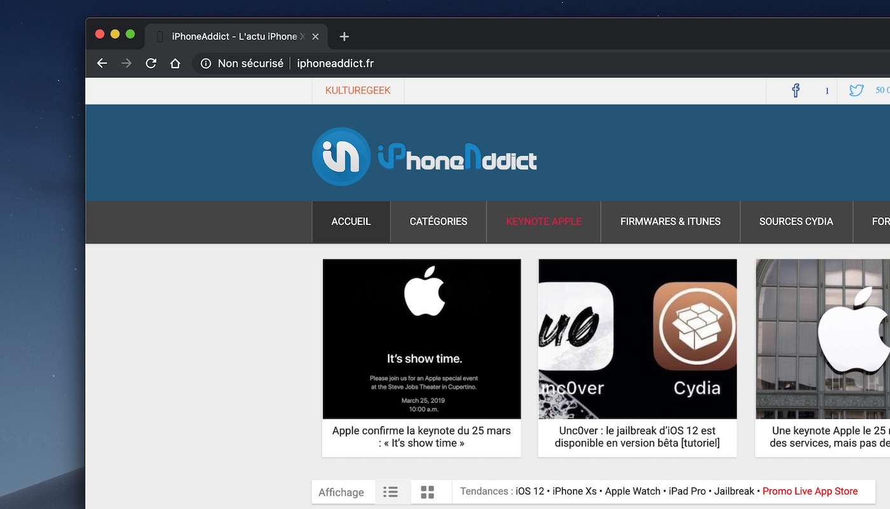Open the Jailbreak trend link
Viewport: 890px width, 509px height.
click(734, 491)
